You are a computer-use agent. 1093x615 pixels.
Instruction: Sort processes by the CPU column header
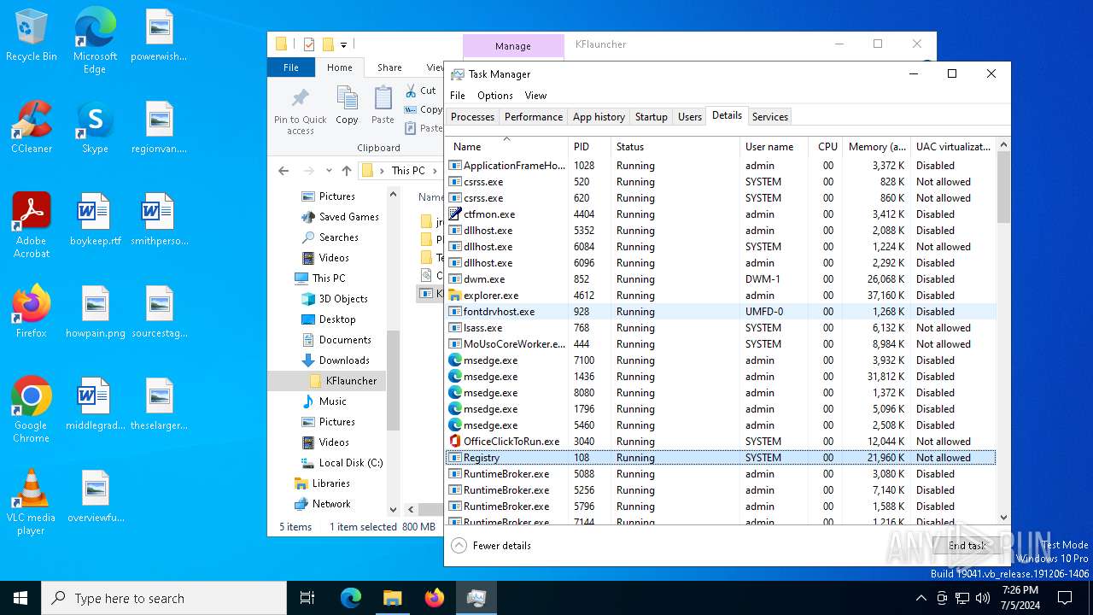pos(825,147)
